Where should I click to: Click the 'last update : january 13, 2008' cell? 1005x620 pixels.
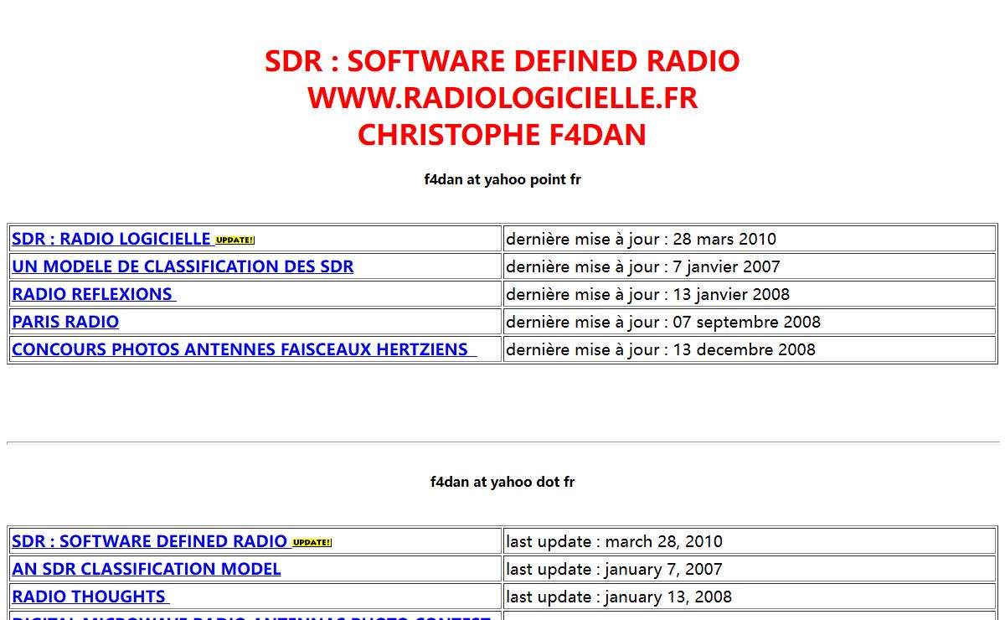coord(618,597)
